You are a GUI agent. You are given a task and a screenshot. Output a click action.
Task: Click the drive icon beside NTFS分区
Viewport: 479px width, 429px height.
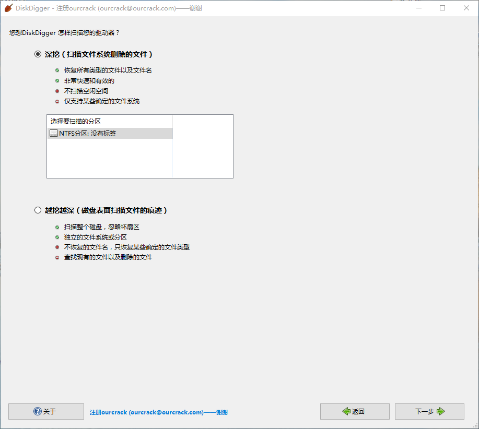(x=53, y=133)
